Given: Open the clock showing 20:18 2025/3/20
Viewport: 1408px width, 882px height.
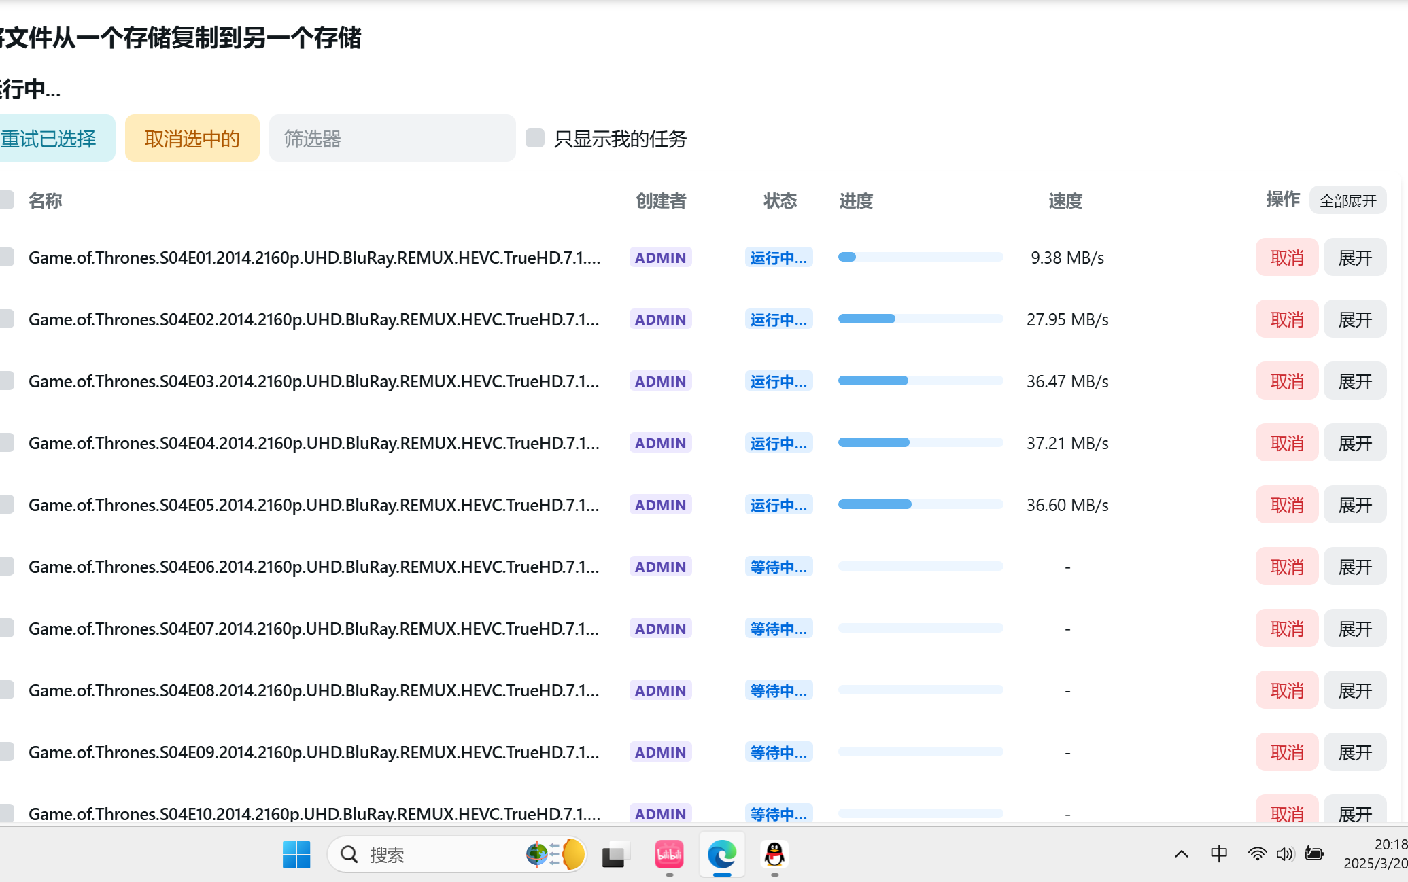Looking at the screenshot, I should pyautogui.click(x=1375, y=854).
